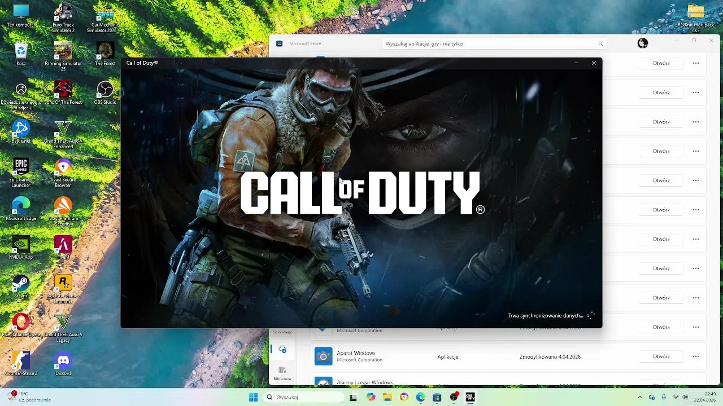Open Wi-Fi network icon in tray
The image size is (723, 406).
click(676, 397)
